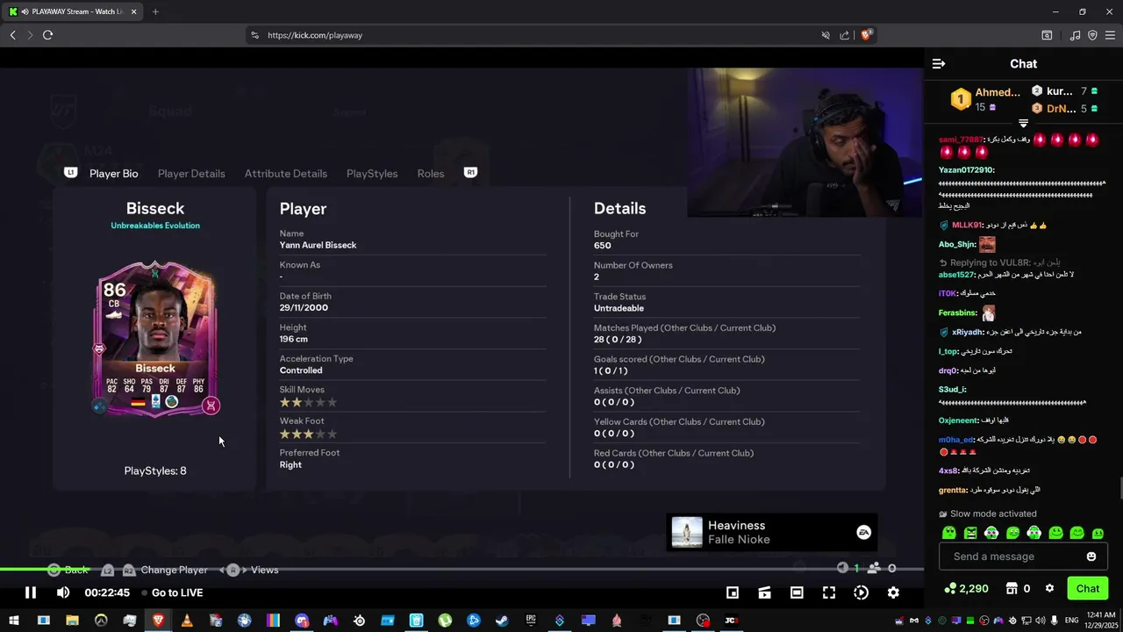Screen dimensions: 1123x632
Task: Insert the first green quick emote
Action: [948, 533]
